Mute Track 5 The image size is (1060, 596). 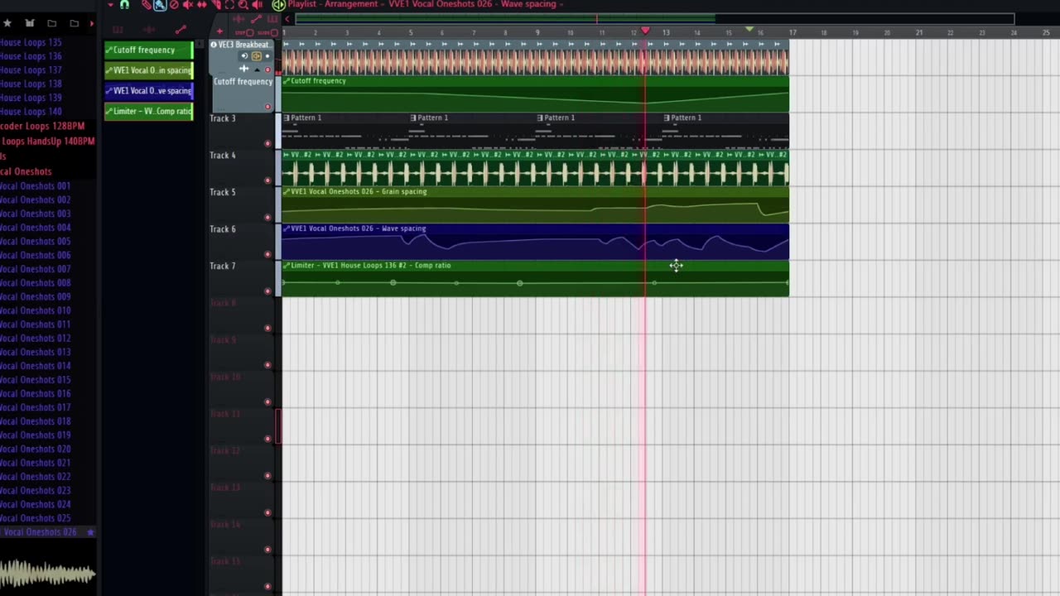tap(267, 217)
